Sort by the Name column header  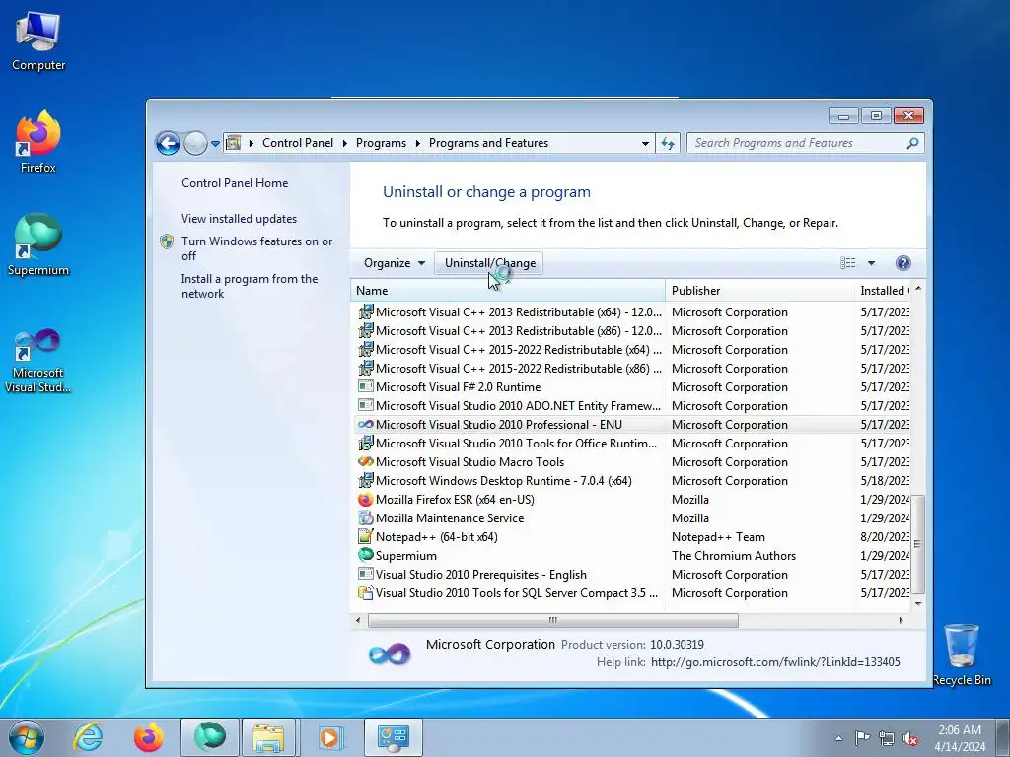(x=508, y=291)
